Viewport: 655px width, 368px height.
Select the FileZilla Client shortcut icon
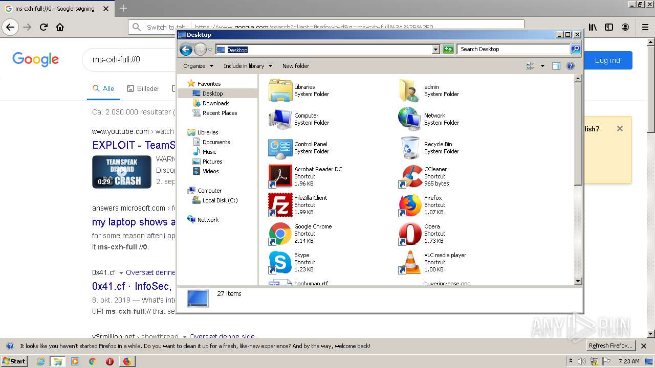pos(280,205)
